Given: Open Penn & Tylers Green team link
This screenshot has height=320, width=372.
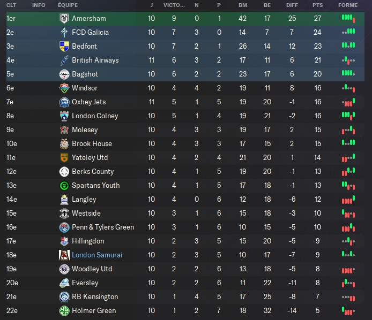Looking at the screenshot, I should tap(103, 227).
